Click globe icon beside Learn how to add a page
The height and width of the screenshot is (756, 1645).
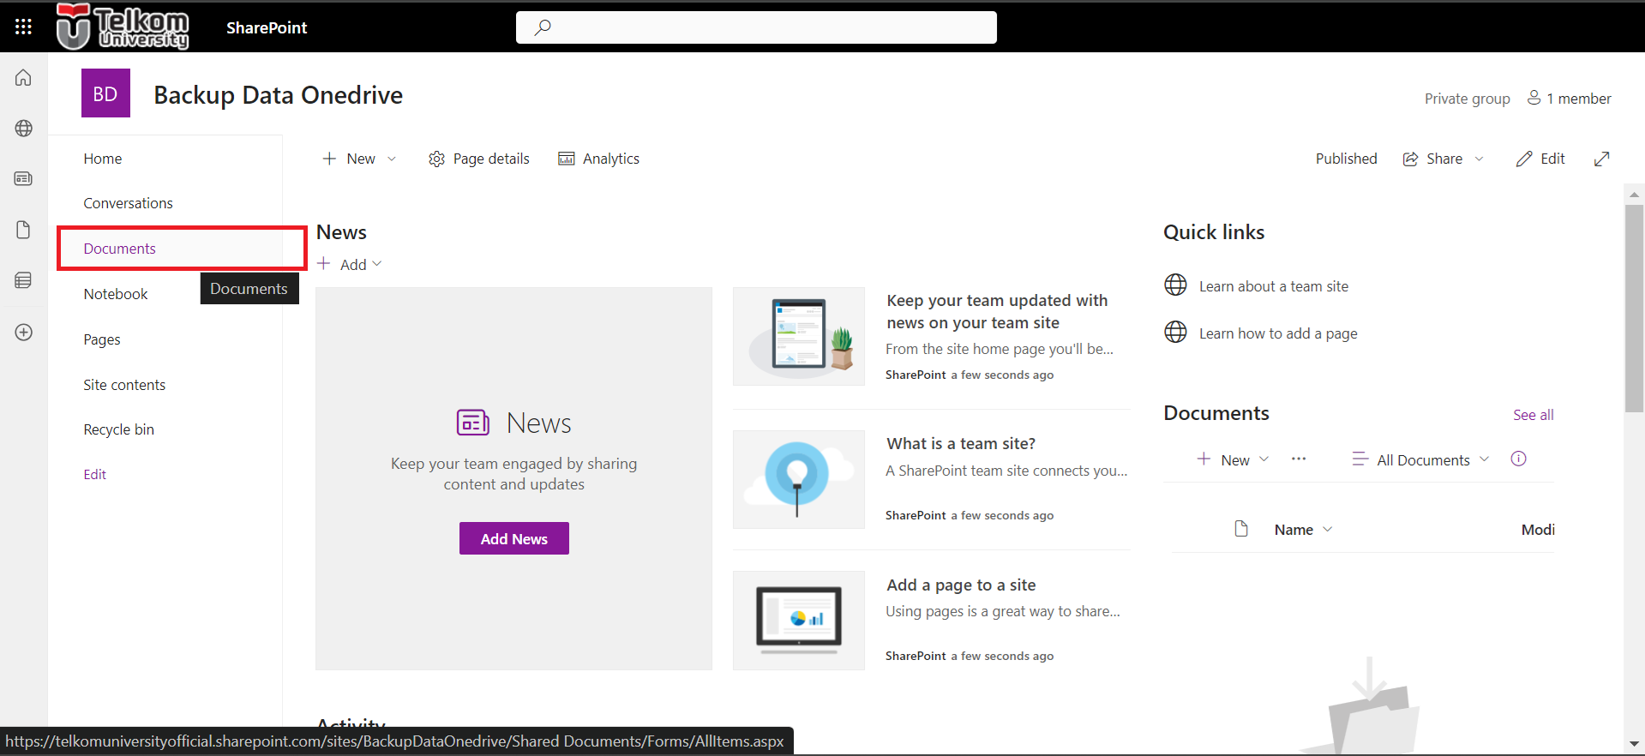click(x=1175, y=333)
